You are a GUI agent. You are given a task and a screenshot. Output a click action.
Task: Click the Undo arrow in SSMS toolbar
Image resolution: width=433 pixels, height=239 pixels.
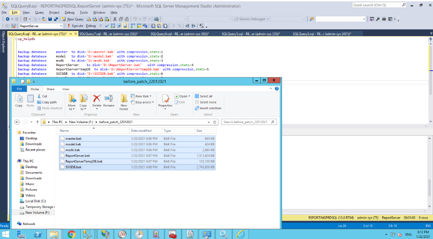(135, 19)
